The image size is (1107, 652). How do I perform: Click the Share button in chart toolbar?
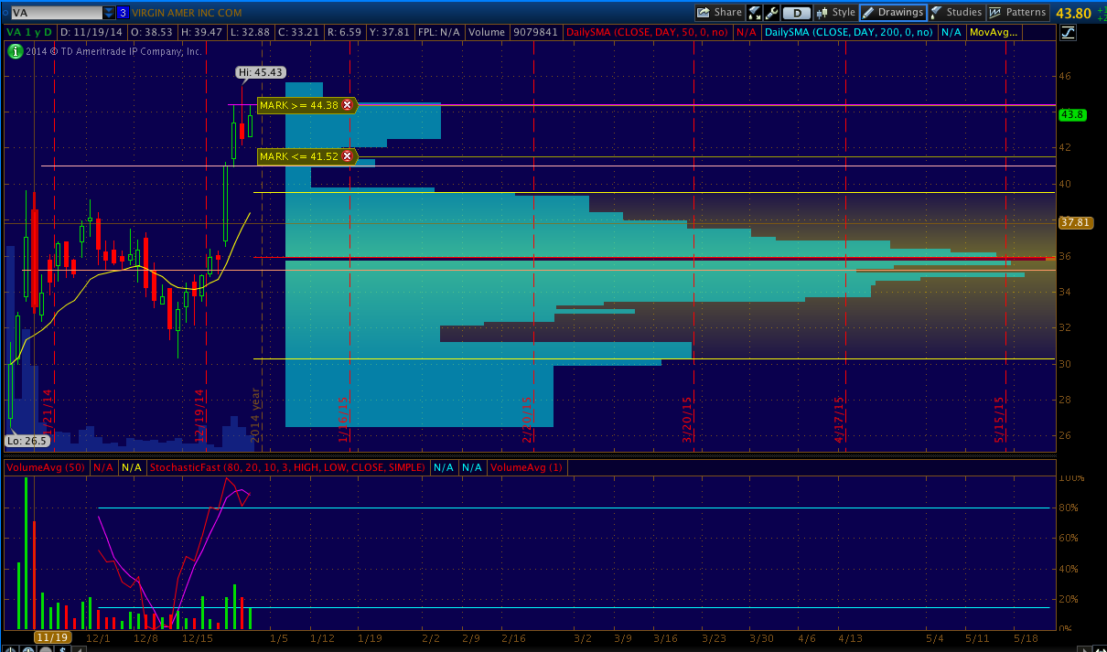click(x=719, y=13)
